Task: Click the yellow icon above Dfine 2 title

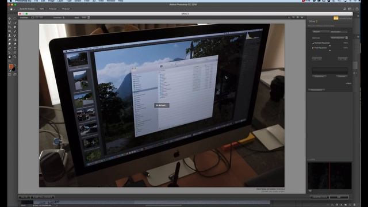Action: pyautogui.click(x=336, y=18)
